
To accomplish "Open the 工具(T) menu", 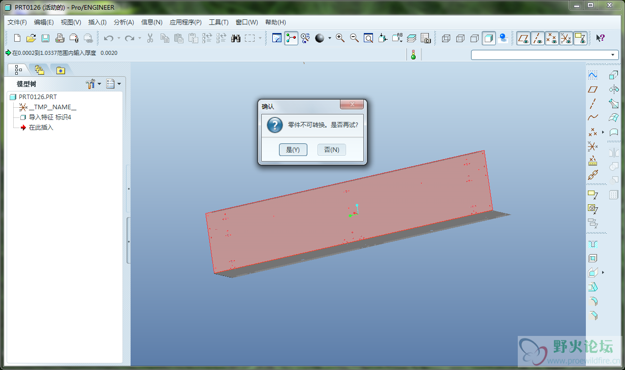I will coord(218,22).
